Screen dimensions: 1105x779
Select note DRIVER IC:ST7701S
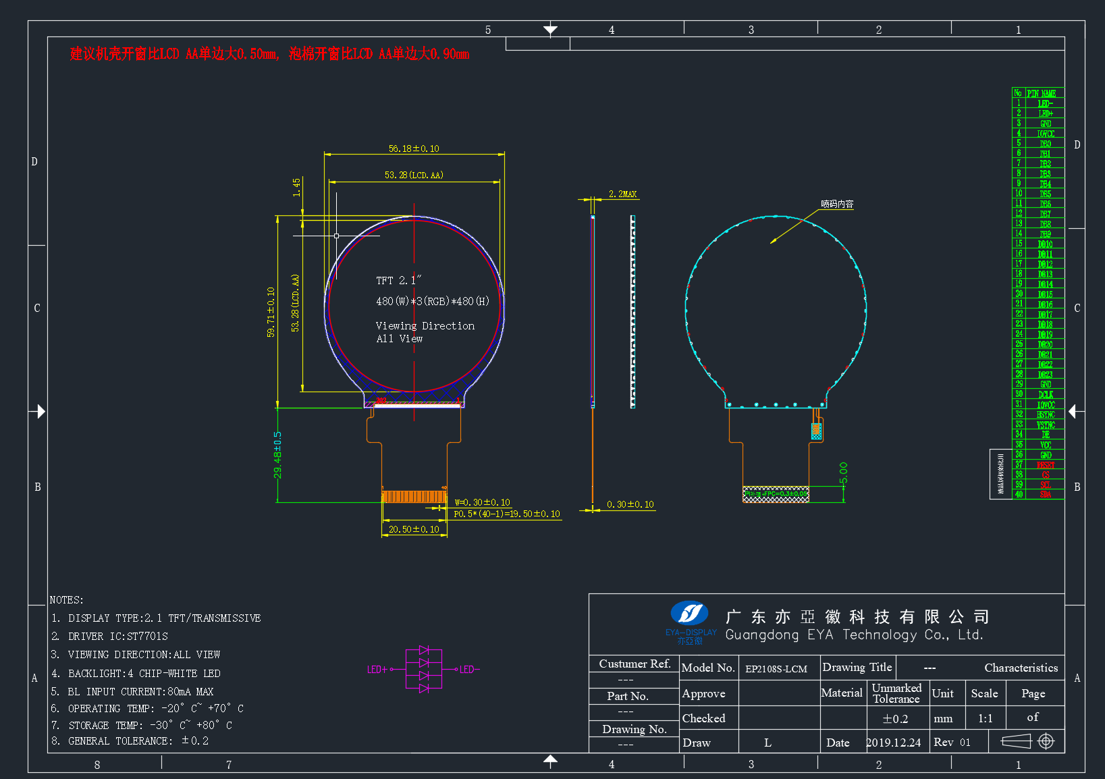tap(109, 636)
